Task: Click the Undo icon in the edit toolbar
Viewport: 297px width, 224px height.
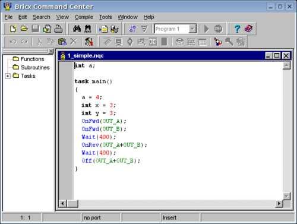Action: click(13, 42)
